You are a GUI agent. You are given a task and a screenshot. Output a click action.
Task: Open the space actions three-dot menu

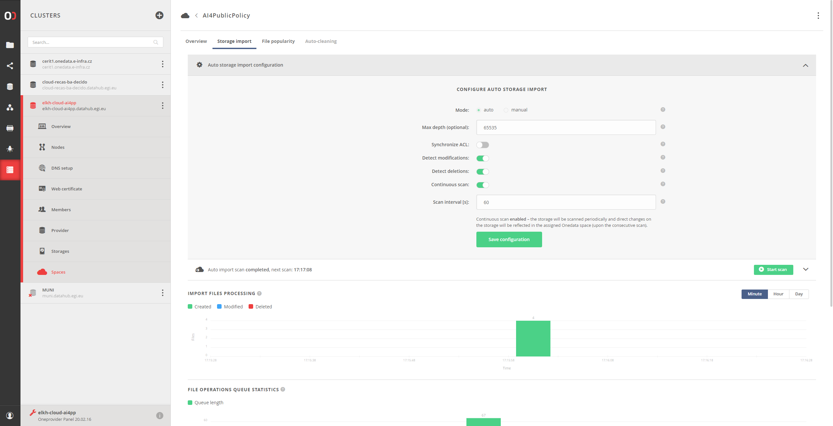818,16
